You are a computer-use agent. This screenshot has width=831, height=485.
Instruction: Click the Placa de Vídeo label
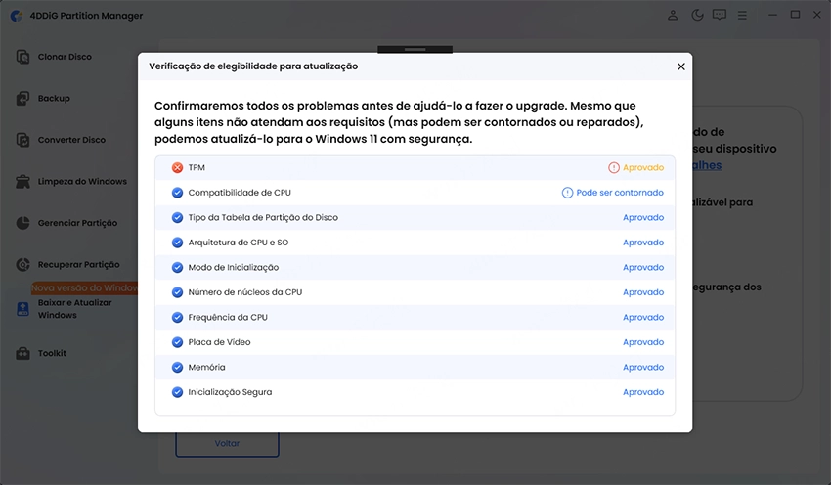[219, 342]
